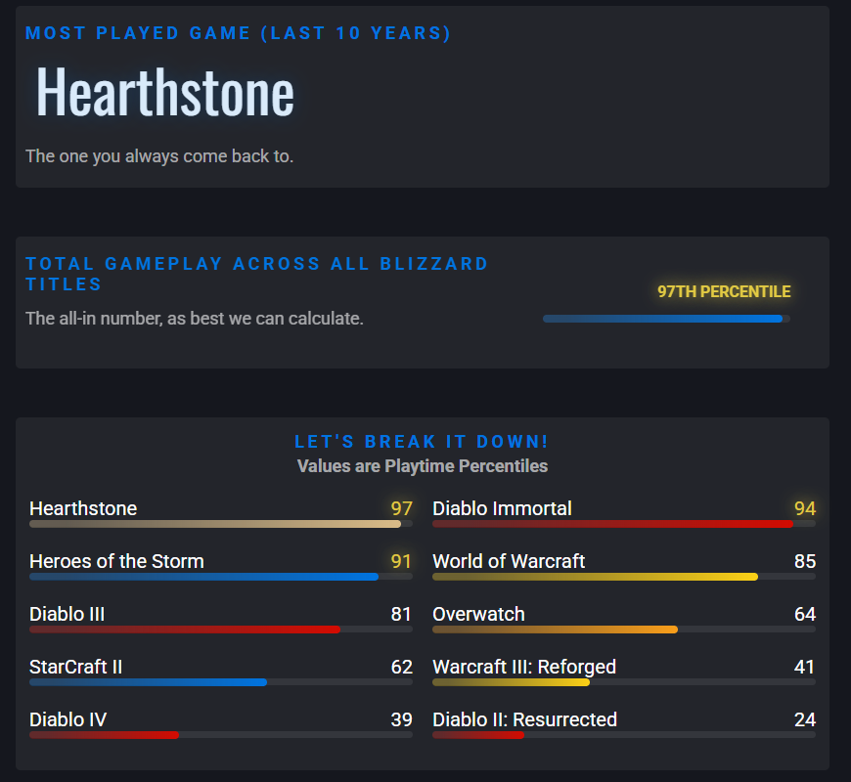Click the Most Played Game section heading

point(239,33)
